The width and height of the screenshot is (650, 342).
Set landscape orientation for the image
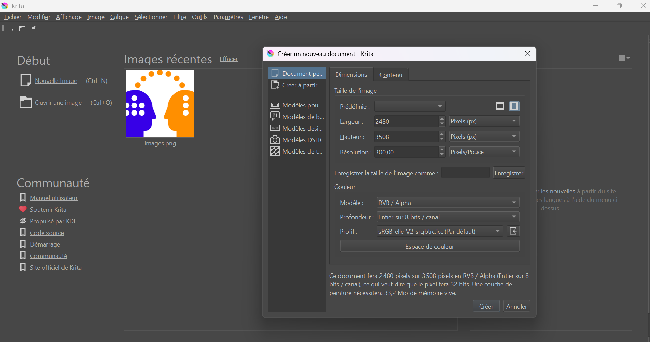tap(500, 106)
